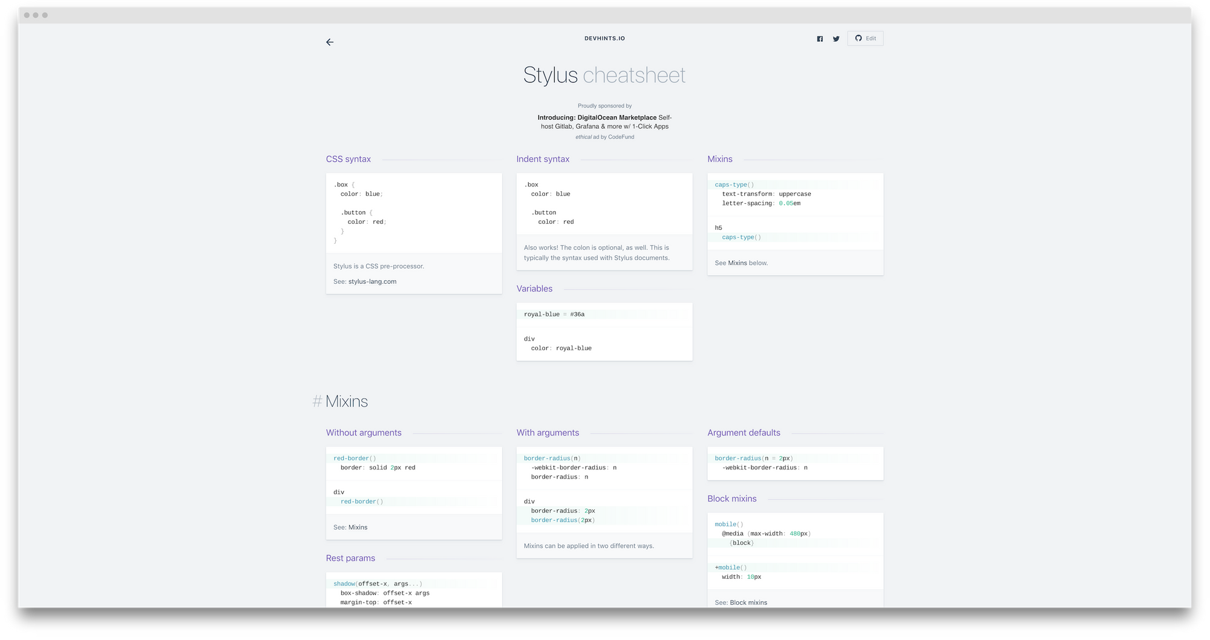Click the ethical ad by CodeFund link
Viewport: 1210px width, 640px height.
(x=604, y=137)
